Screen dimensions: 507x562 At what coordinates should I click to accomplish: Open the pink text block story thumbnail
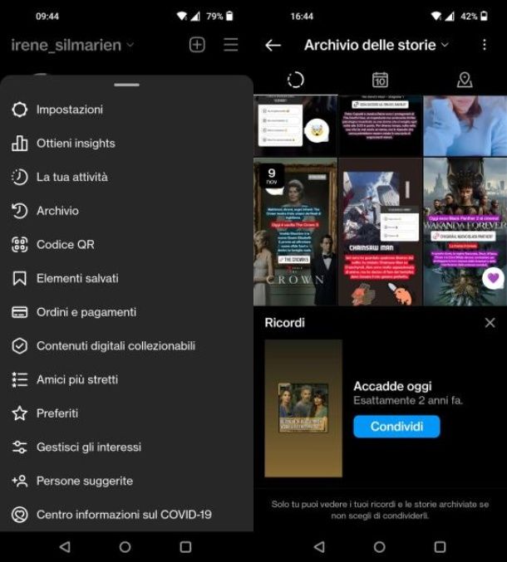381,126
